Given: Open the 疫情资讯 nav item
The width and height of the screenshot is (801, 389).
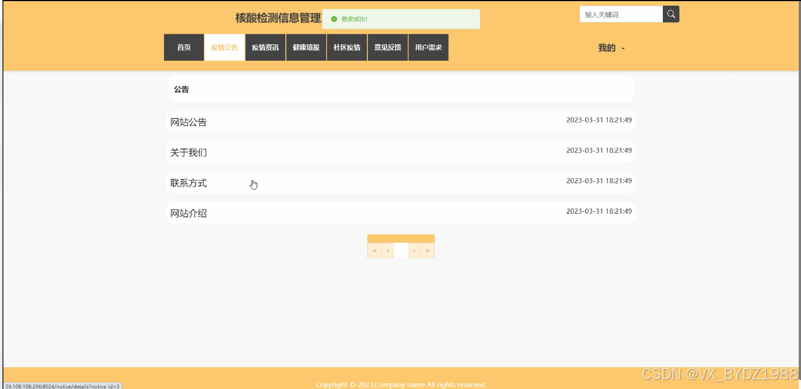Looking at the screenshot, I should 265,47.
